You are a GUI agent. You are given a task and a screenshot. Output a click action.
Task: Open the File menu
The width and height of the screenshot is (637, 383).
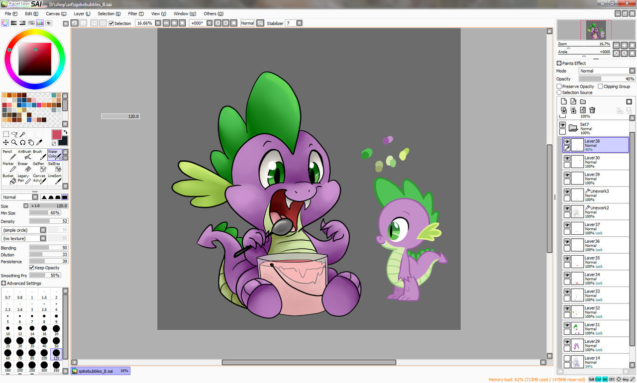pos(11,14)
